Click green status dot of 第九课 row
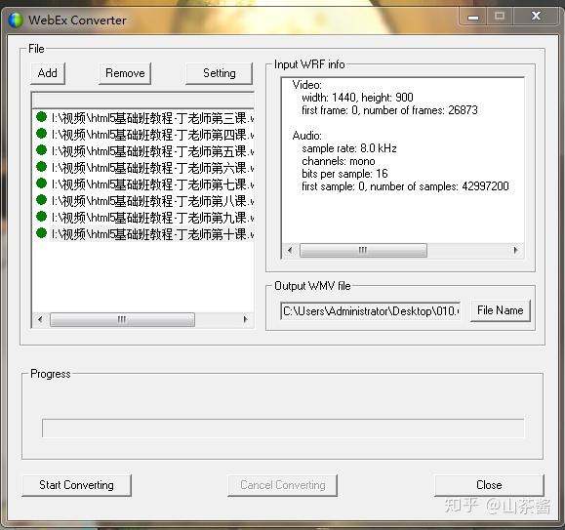This screenshot has width=565, height=530. click(x=41, y=217)
